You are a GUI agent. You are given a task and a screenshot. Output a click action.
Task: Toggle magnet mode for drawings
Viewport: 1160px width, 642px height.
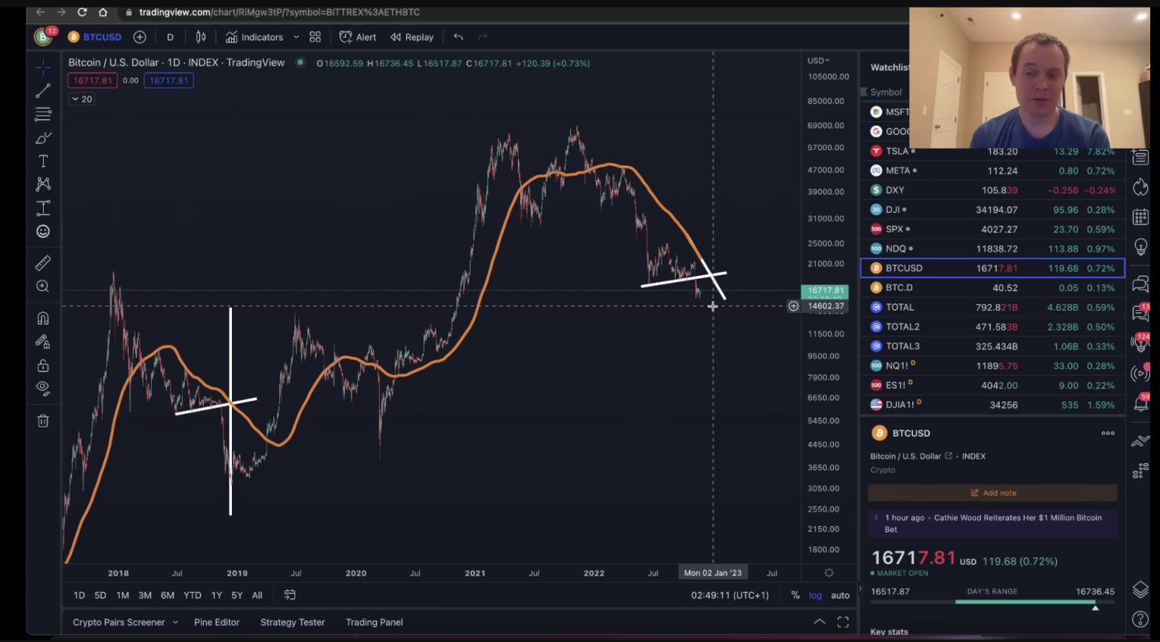click(x=43, y=318)
